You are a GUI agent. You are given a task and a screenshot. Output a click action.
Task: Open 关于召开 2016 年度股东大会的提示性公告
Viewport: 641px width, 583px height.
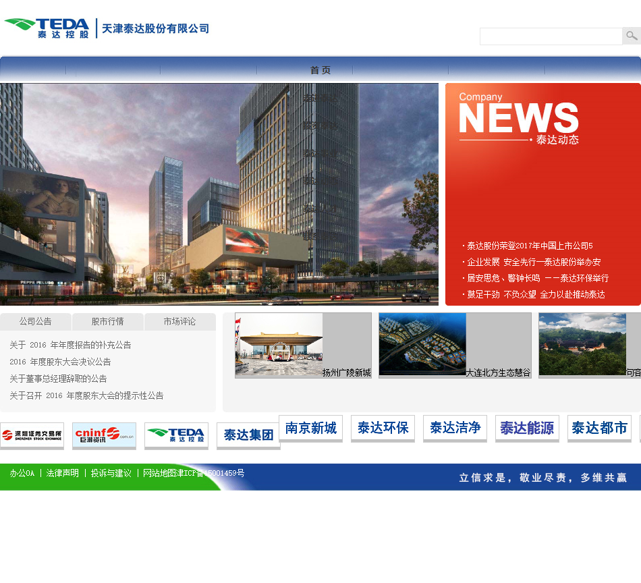pos(86,395)
